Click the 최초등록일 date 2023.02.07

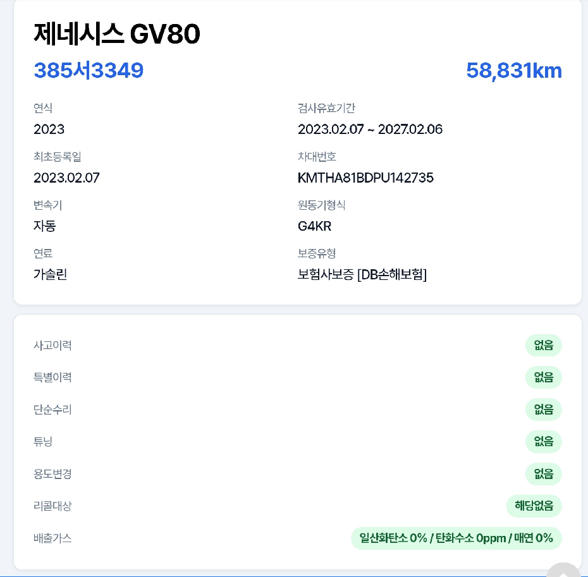(67, 178)
